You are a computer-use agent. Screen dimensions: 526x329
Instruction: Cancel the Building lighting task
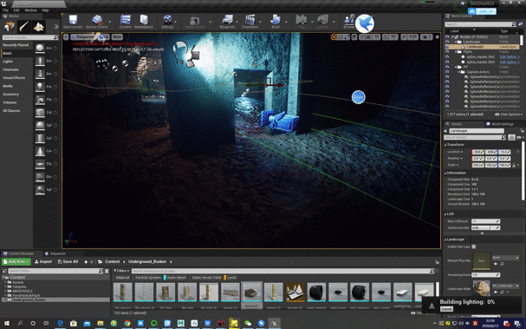click(x=446, y=309)
